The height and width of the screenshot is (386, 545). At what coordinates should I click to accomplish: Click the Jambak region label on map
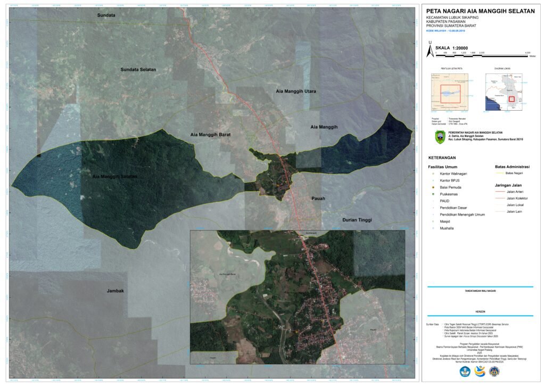tap(115, 291)
